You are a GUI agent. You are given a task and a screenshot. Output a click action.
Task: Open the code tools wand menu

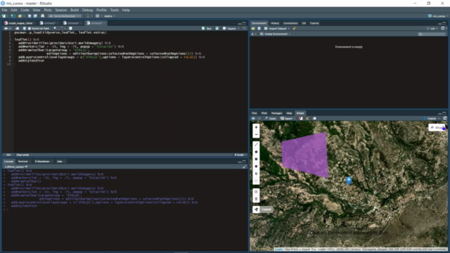(62, 28)
